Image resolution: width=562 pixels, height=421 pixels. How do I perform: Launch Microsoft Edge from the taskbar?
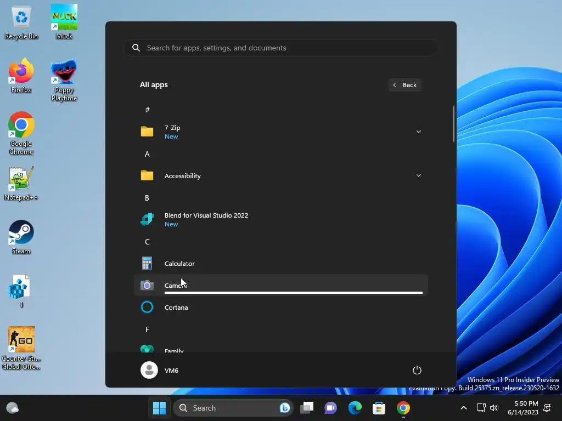(x=355, y=408)
